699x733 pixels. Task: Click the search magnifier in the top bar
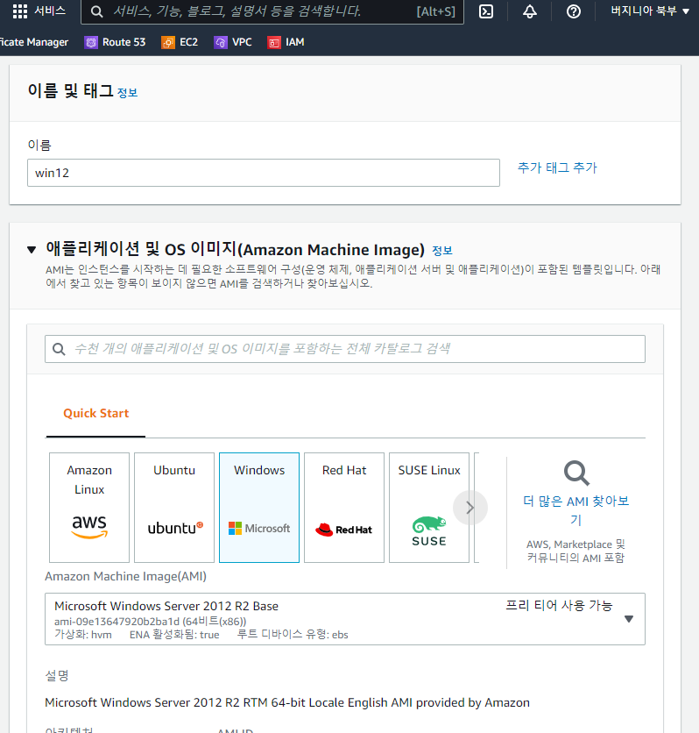click(96, 11)
